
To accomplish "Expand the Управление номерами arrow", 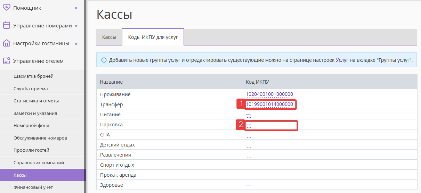I will click(x=76, y=26).
